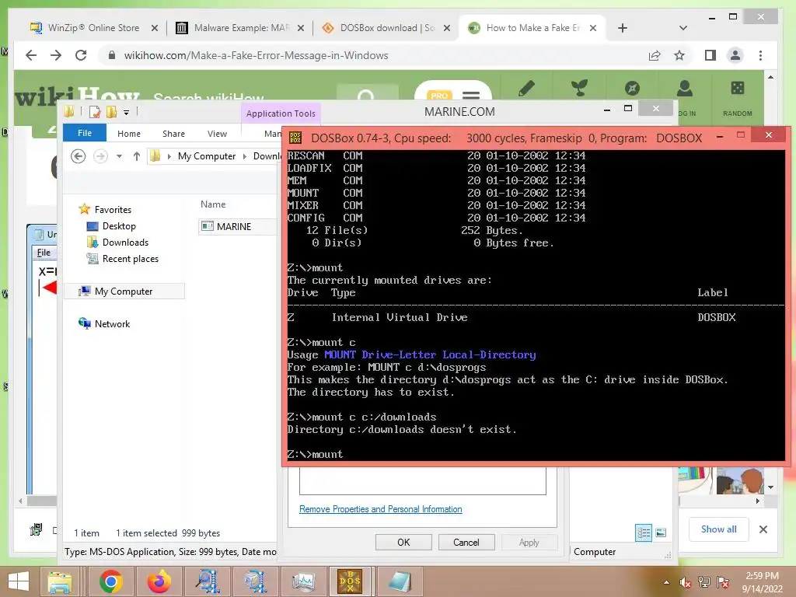
Task: Select My Computer in navigation pane
Action: (124, 291)
